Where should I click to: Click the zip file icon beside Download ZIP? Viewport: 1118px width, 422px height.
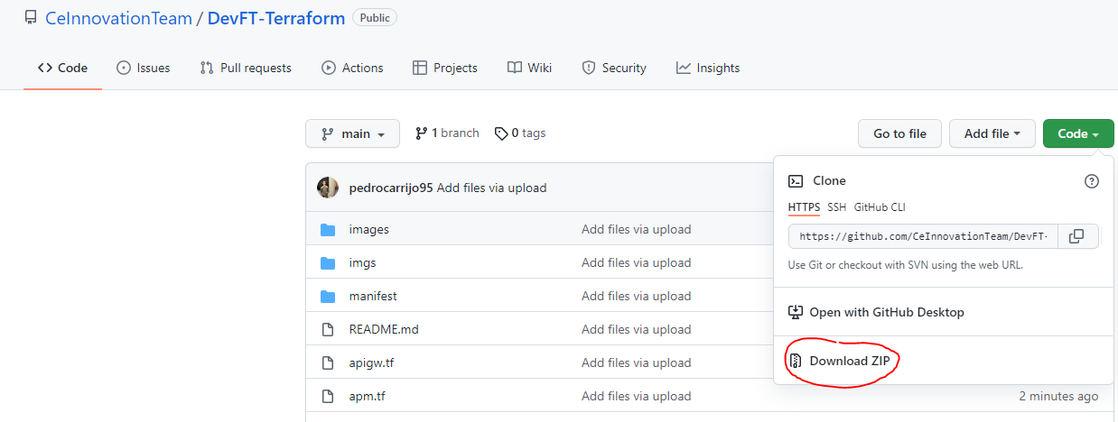click(796, 362)
